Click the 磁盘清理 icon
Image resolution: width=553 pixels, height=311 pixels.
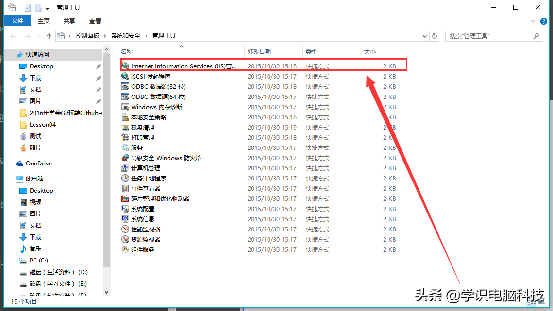pos(125,127)
